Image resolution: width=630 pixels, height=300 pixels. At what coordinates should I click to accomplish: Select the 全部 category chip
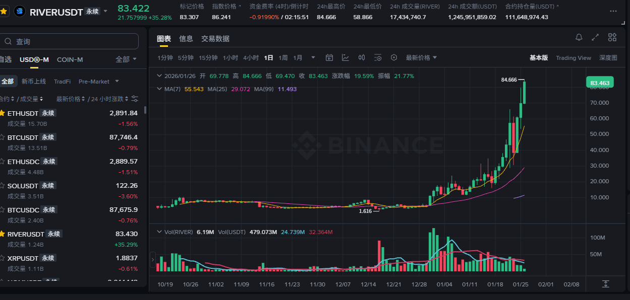pyautogui.click(x=8, y=81)
